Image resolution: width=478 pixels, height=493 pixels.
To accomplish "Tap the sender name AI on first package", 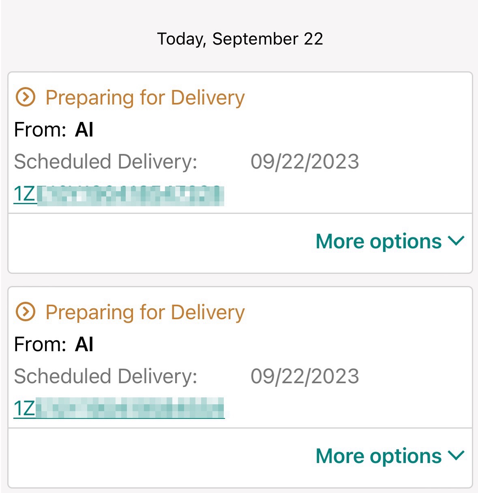I will [84, 130].
